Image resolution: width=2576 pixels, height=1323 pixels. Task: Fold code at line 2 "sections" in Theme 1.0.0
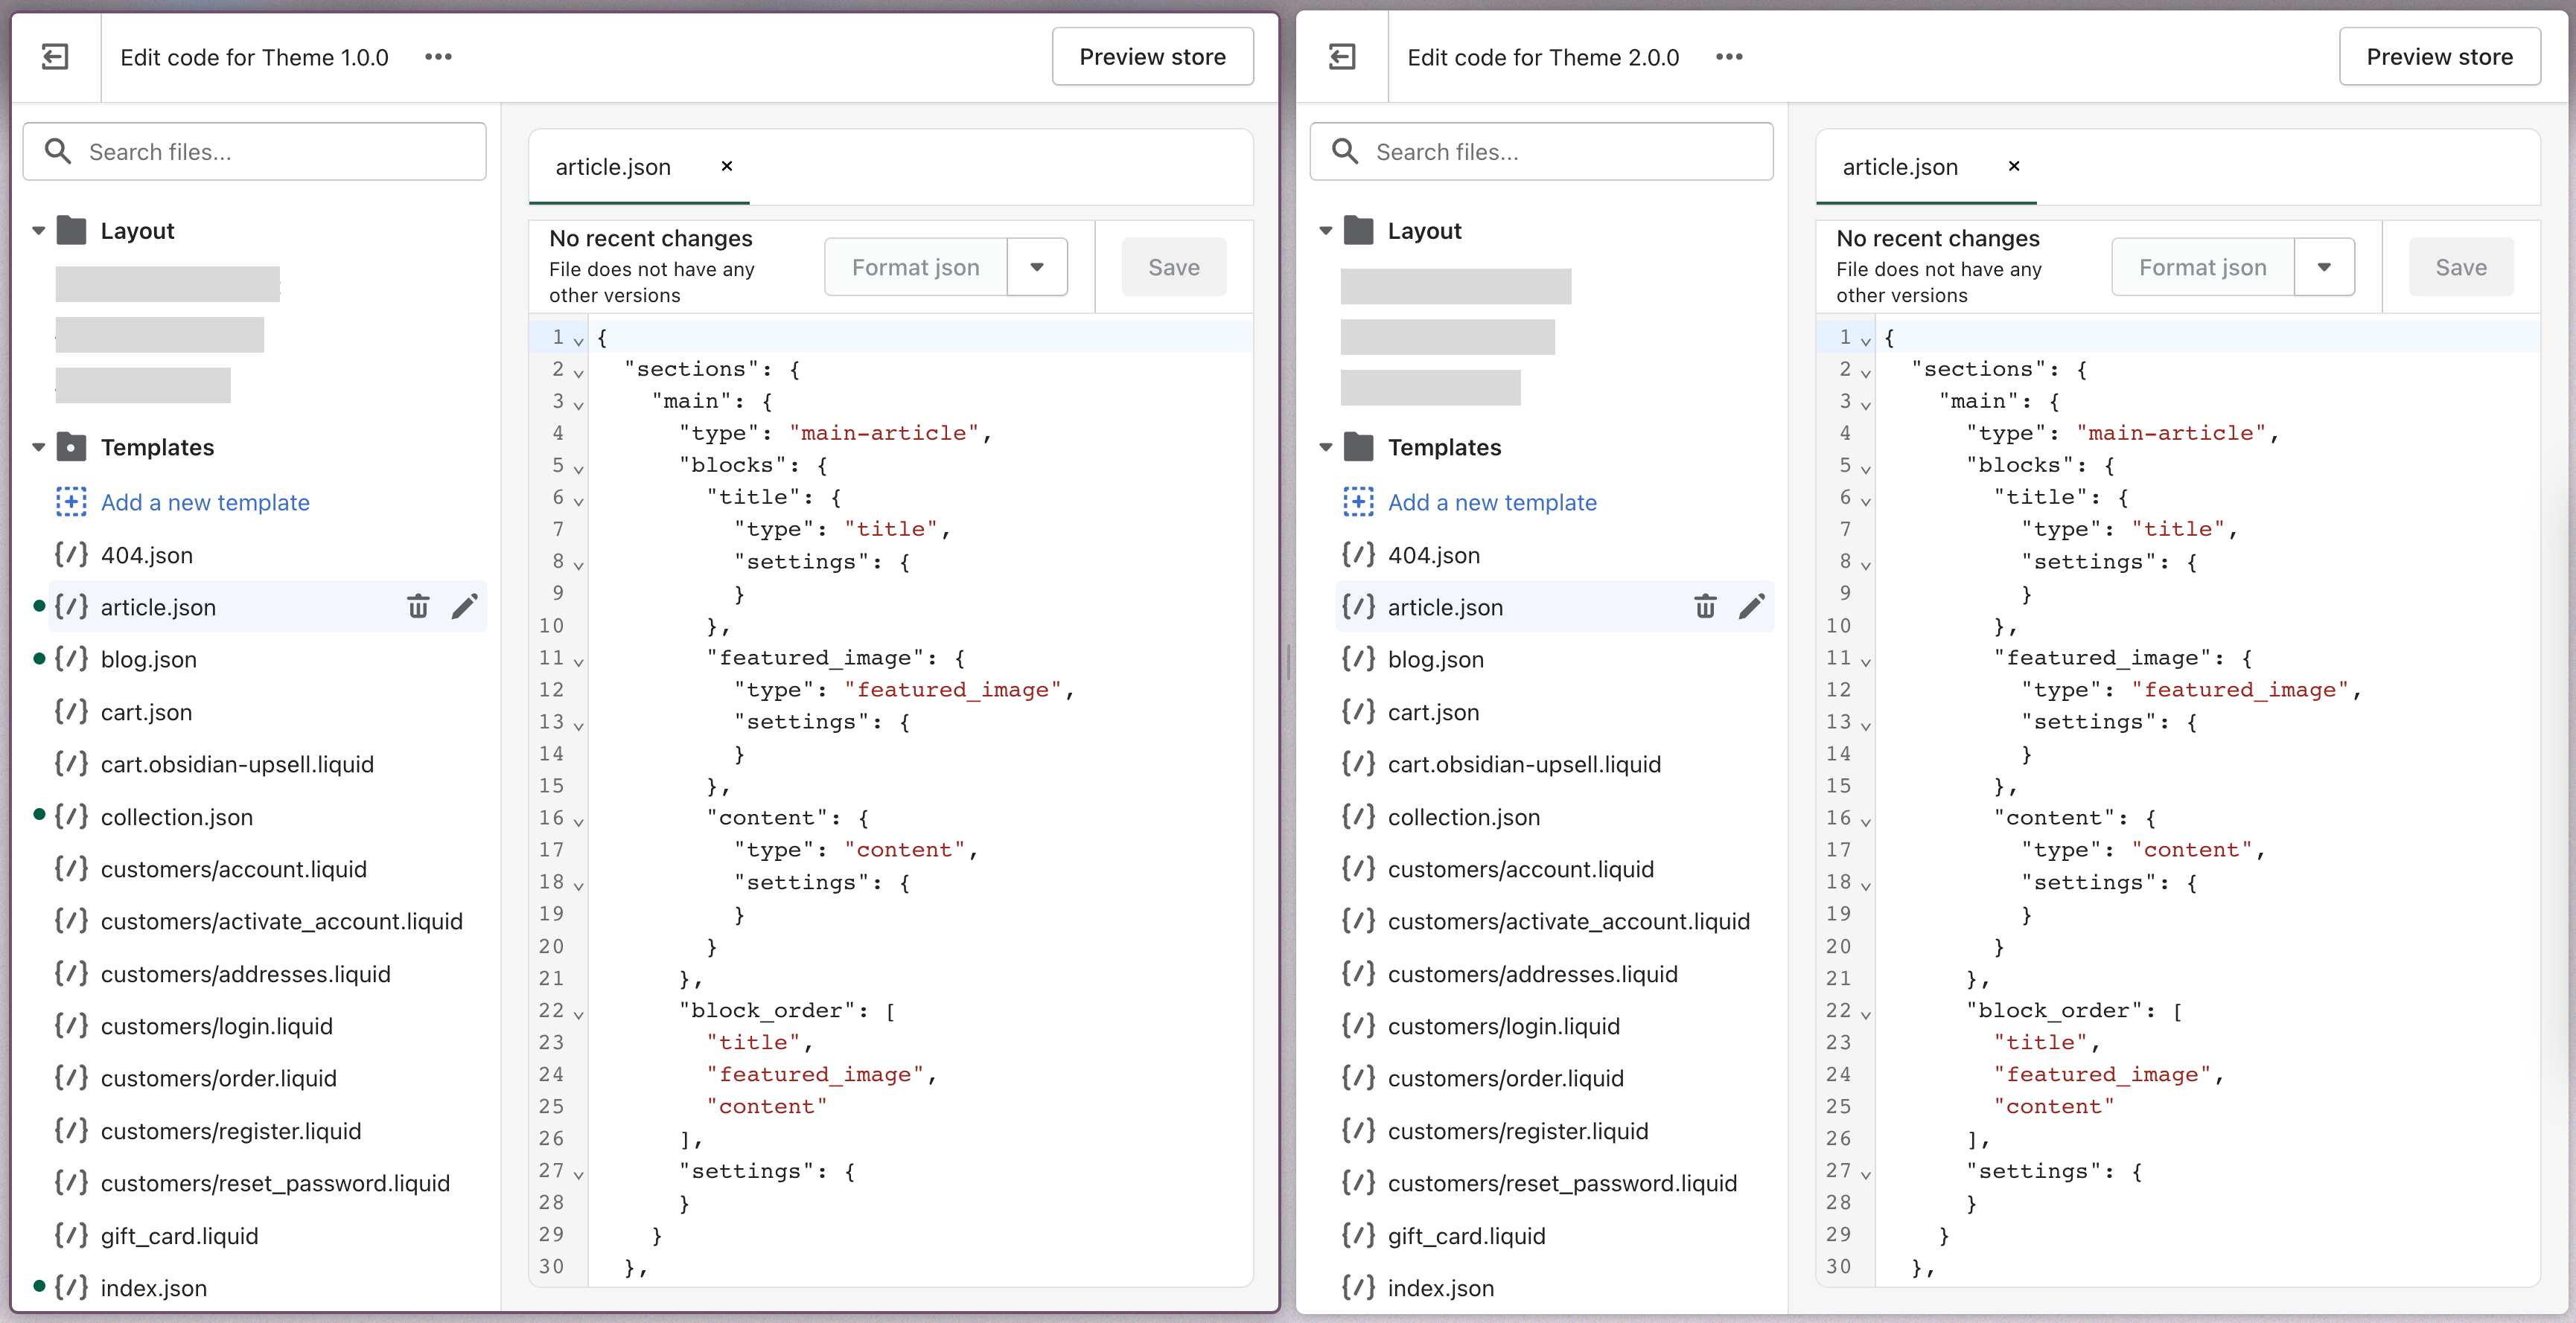578,373
